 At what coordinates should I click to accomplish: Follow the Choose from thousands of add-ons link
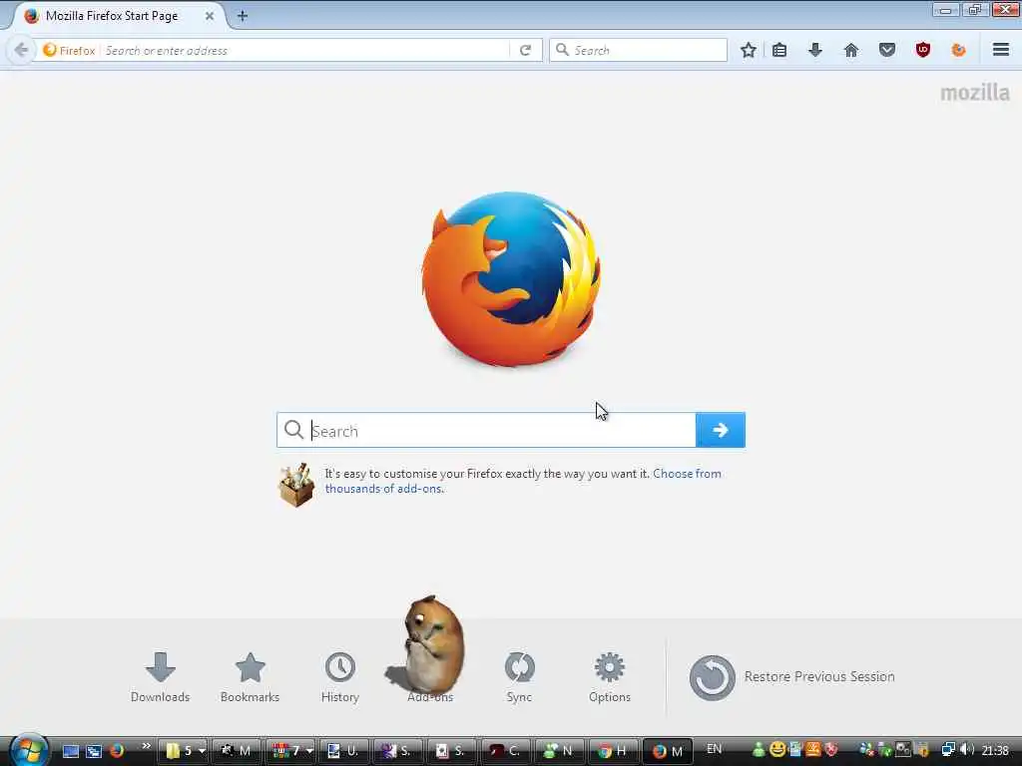[x=523, y=481]
